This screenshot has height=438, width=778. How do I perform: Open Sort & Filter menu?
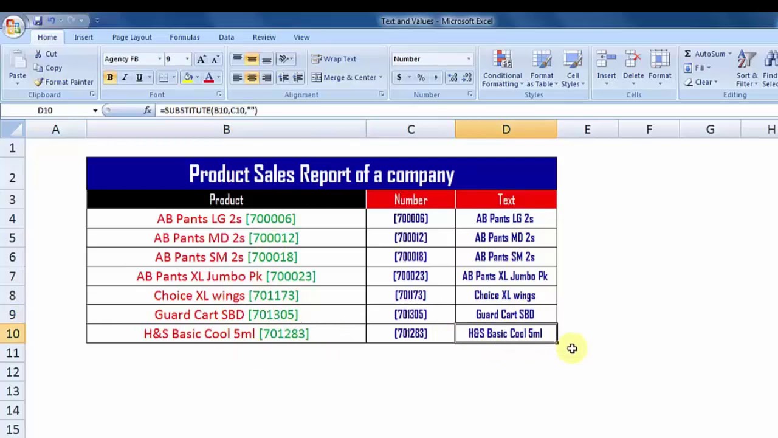(x=746, y=69)
